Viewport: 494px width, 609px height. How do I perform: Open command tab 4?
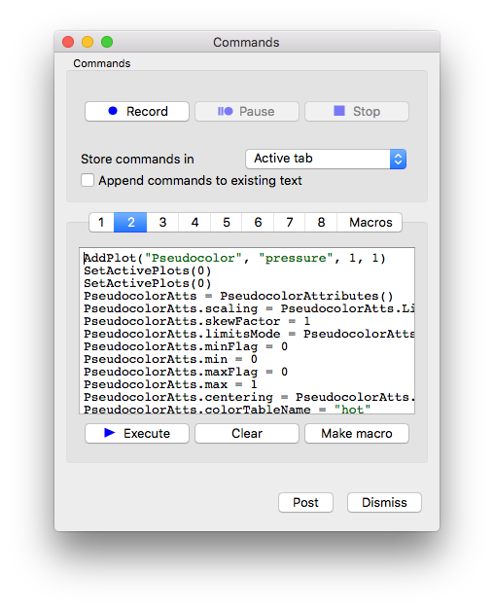click(x=194, y=222)
